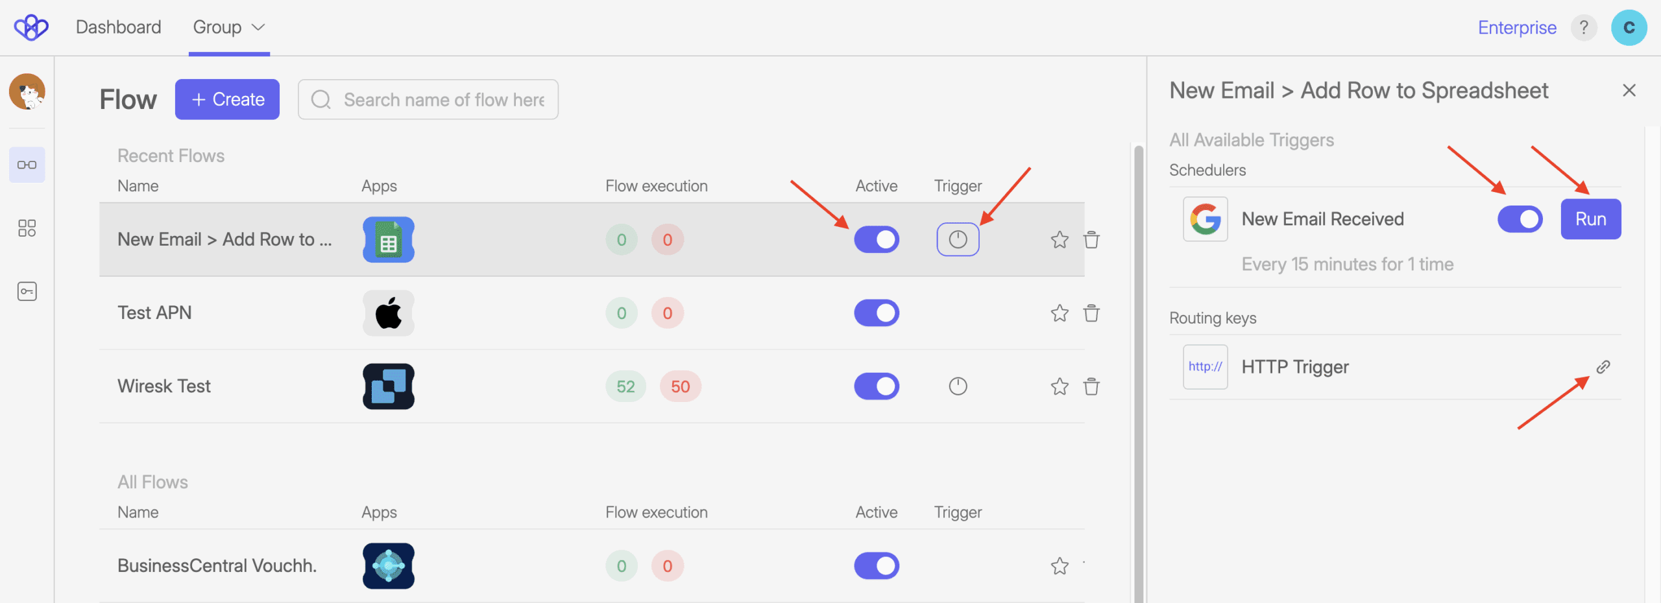Screen dimensions: 1661x603
Task: Open the help question mark icon
Action: pyautogui.click(x=1584, y=28)
